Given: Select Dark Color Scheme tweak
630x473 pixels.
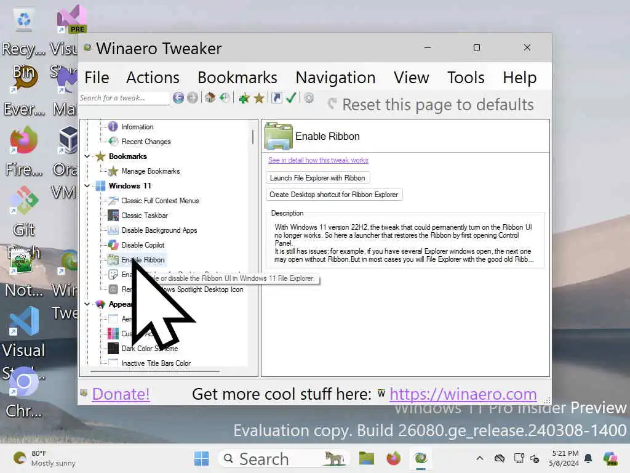Looking at the screenshot, I should [150, 349].
